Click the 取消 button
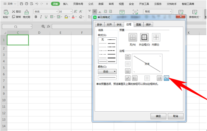207x131 pixels. tap(176, 116)
